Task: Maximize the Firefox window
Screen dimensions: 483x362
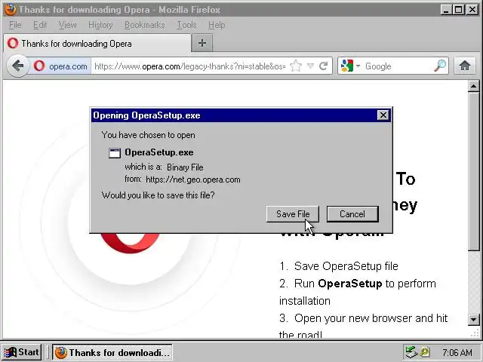Action: 459,10
